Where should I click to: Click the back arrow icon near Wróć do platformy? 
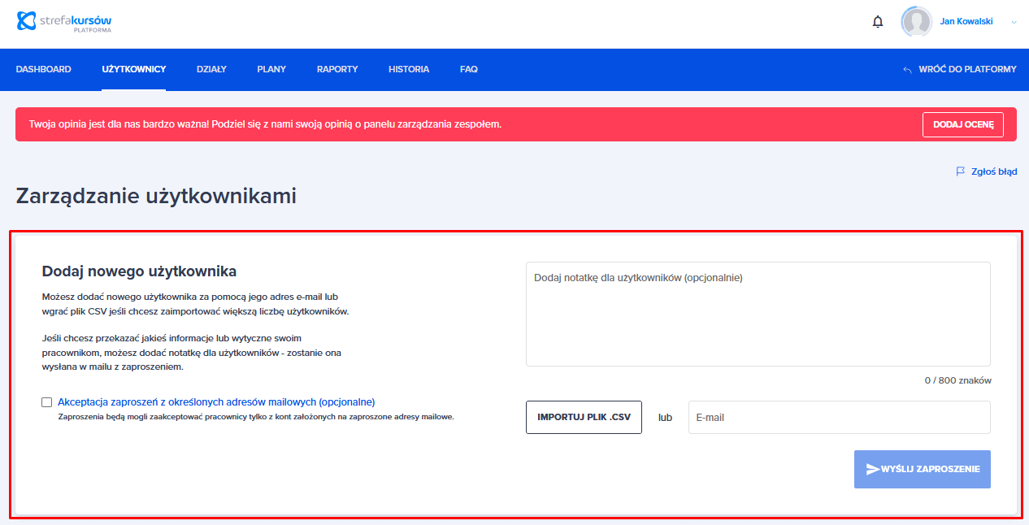(907, 70)
